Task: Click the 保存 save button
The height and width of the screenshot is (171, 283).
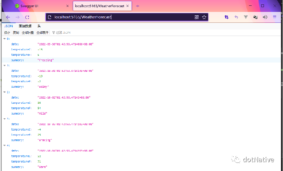Action: (7, 33)
